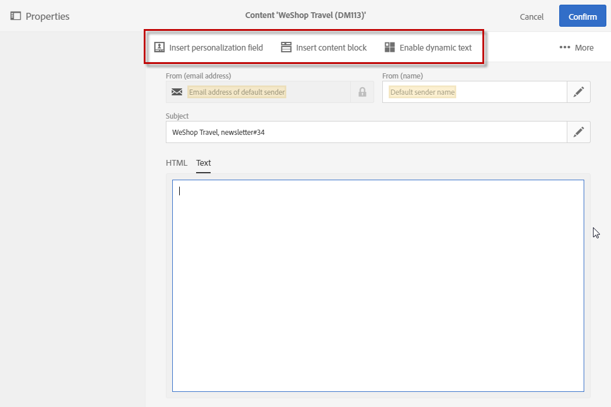Select the Text tab
Image resolution: width=611 pixels, height=407 pixels.
tap(203, 163)
